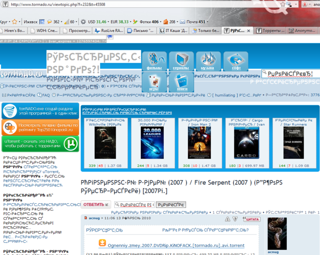Close the active browser tab
The width and height of the screenshot is (320, 255).
(x=249, y=31)
